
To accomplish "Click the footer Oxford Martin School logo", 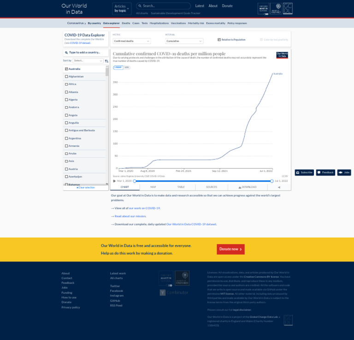I will coord(166,279).
